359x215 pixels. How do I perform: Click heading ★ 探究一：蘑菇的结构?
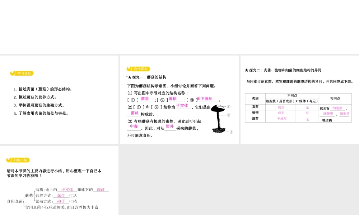coord(147,77)
